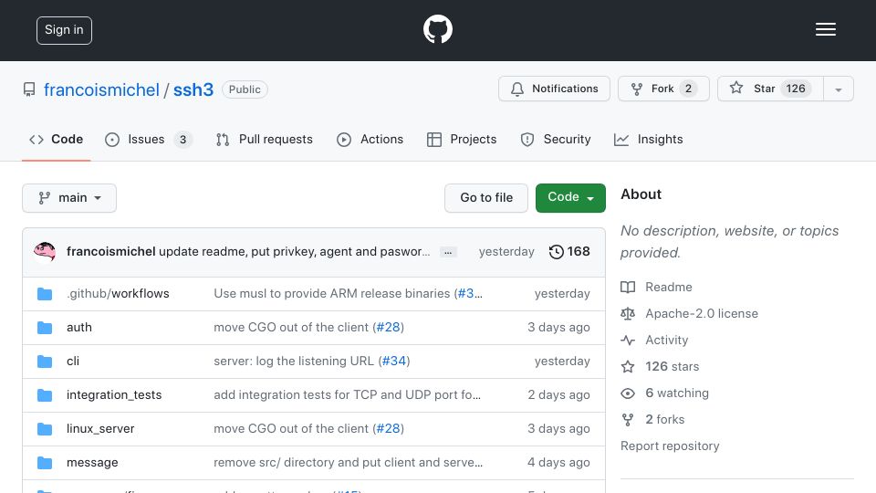
Task: Fork the repository
Action: (663, 89)
